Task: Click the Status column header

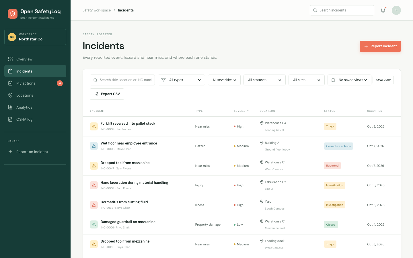Action: [330, 111]
